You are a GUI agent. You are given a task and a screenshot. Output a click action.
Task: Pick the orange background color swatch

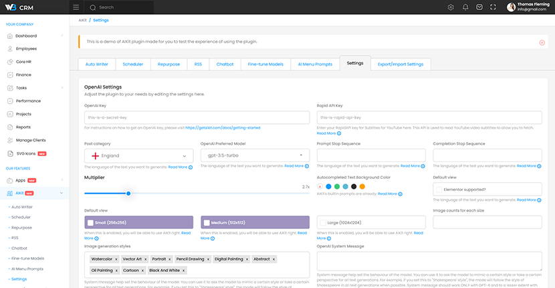click(x=362, y=187)
